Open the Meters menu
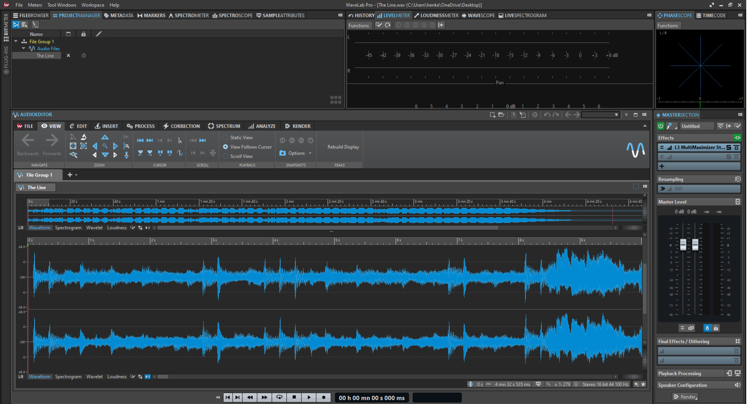Viewport: 747px width, 404px height. tap(35, 5)
